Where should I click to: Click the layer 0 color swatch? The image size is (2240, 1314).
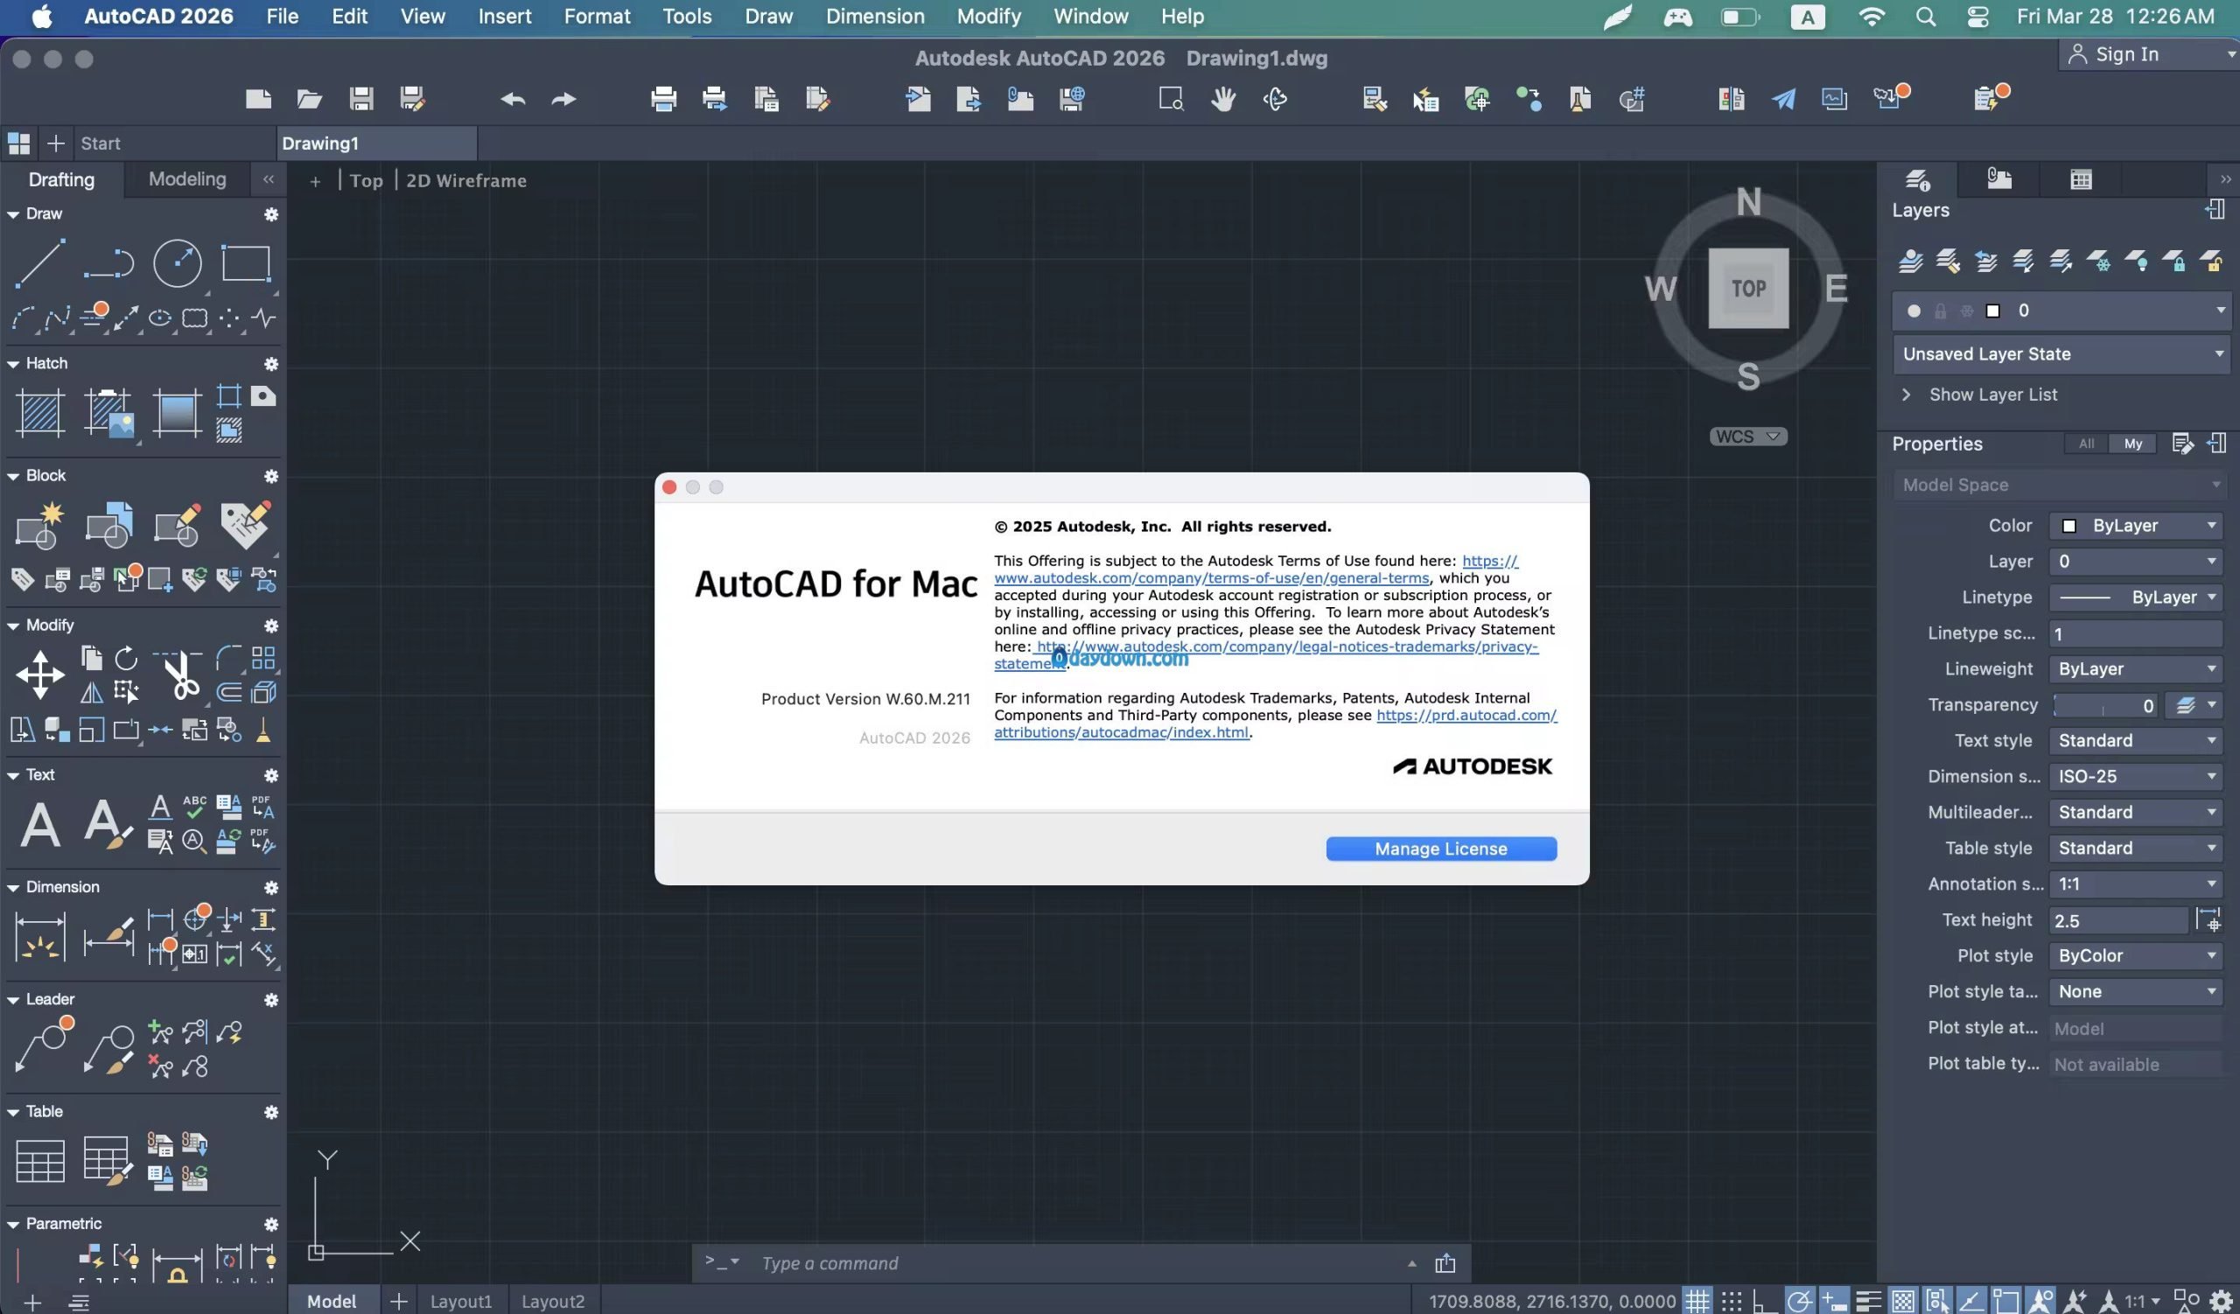(1993, 311)
